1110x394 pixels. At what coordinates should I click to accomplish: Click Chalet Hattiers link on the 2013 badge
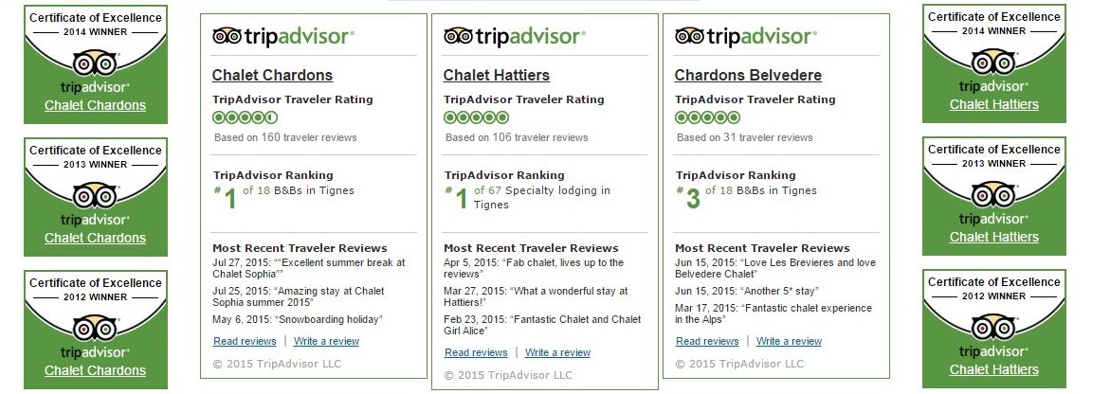click(994, 237)
